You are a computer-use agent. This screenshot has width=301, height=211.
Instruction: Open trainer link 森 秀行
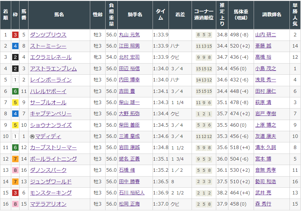263,204
